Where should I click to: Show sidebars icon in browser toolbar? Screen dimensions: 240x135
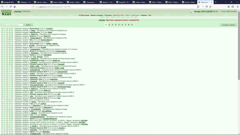(x=233, y=6)
